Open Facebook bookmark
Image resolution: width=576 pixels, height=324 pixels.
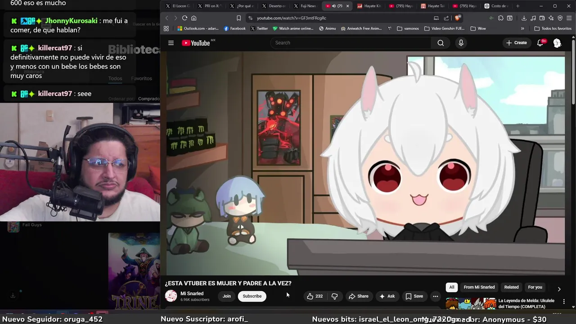(x=235, y=28)
